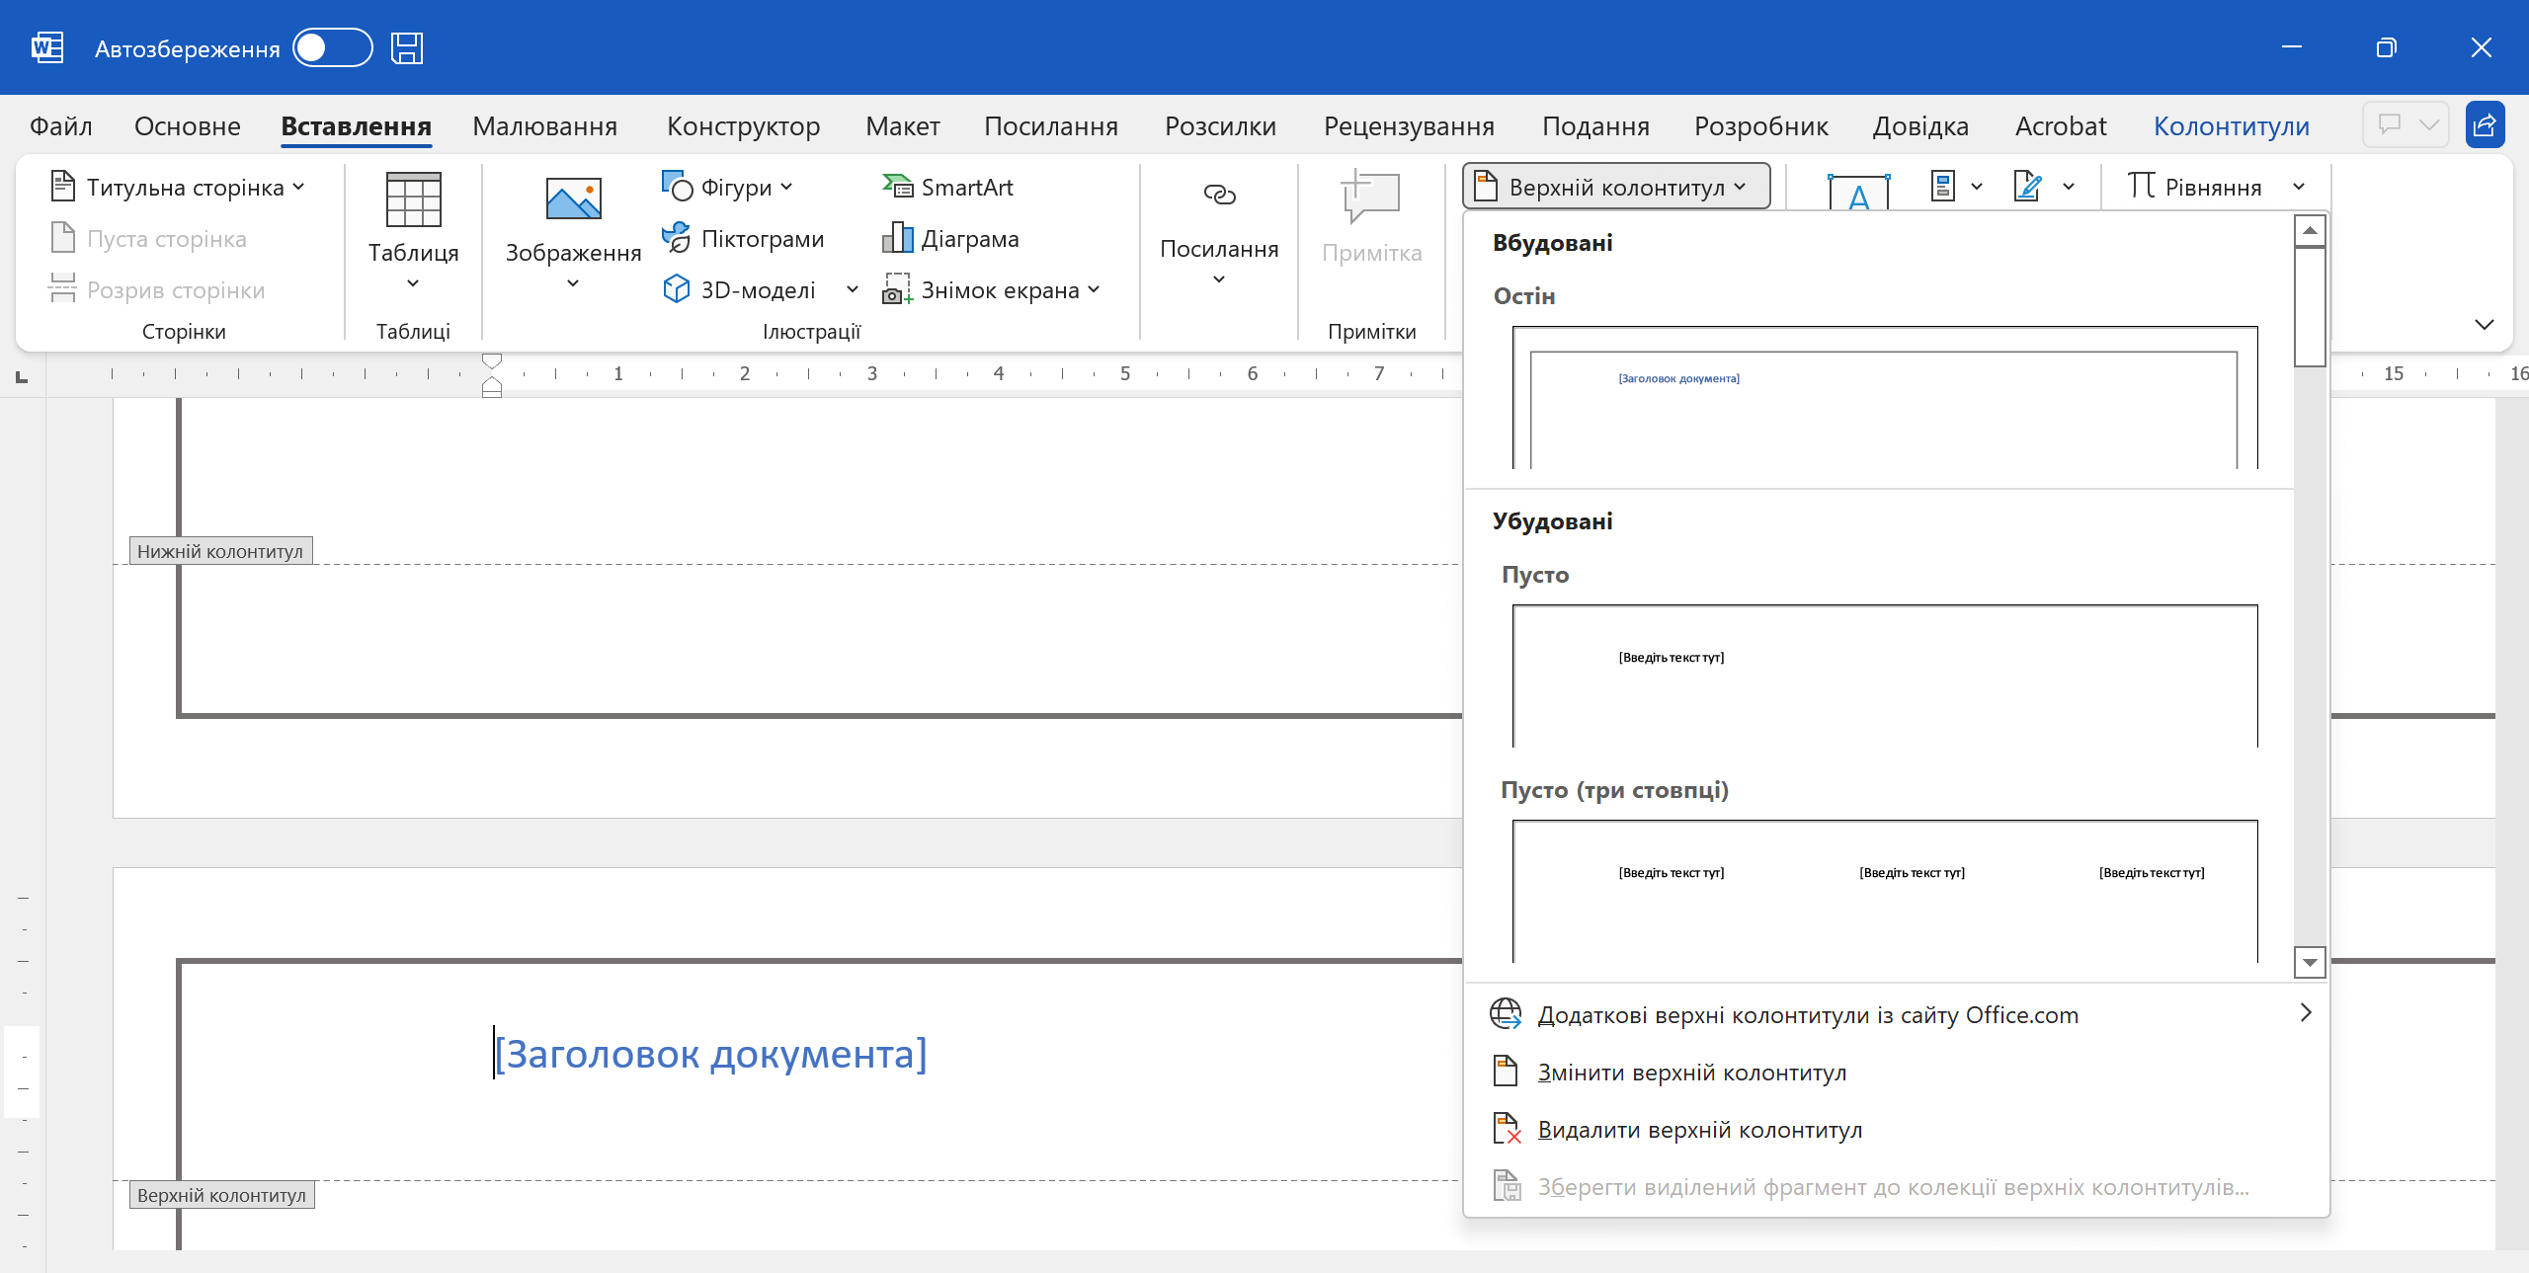Screen dimensions: 2529x1273
Task: Click the Посилання link icon
Action: 1219,196
